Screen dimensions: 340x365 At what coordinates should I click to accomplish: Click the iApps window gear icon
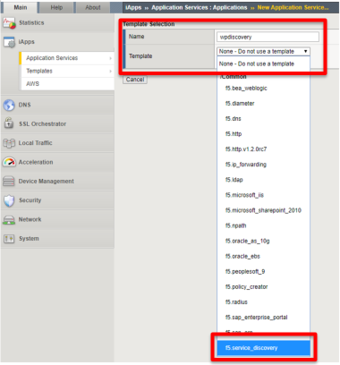9,42
